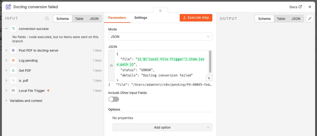
Task: Switch Output view to JSON
Action: (296, 19)
